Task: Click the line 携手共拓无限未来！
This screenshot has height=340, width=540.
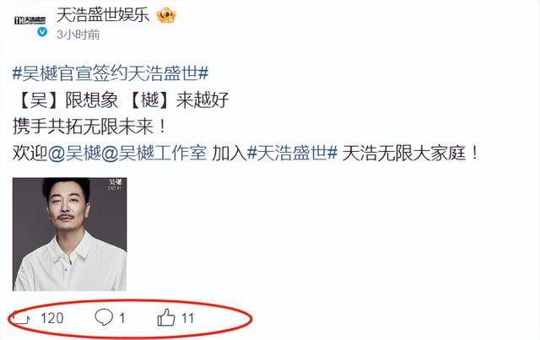Action: click(89, 127)
